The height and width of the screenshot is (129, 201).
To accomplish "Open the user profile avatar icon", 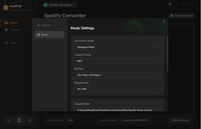I will point(19,120).
